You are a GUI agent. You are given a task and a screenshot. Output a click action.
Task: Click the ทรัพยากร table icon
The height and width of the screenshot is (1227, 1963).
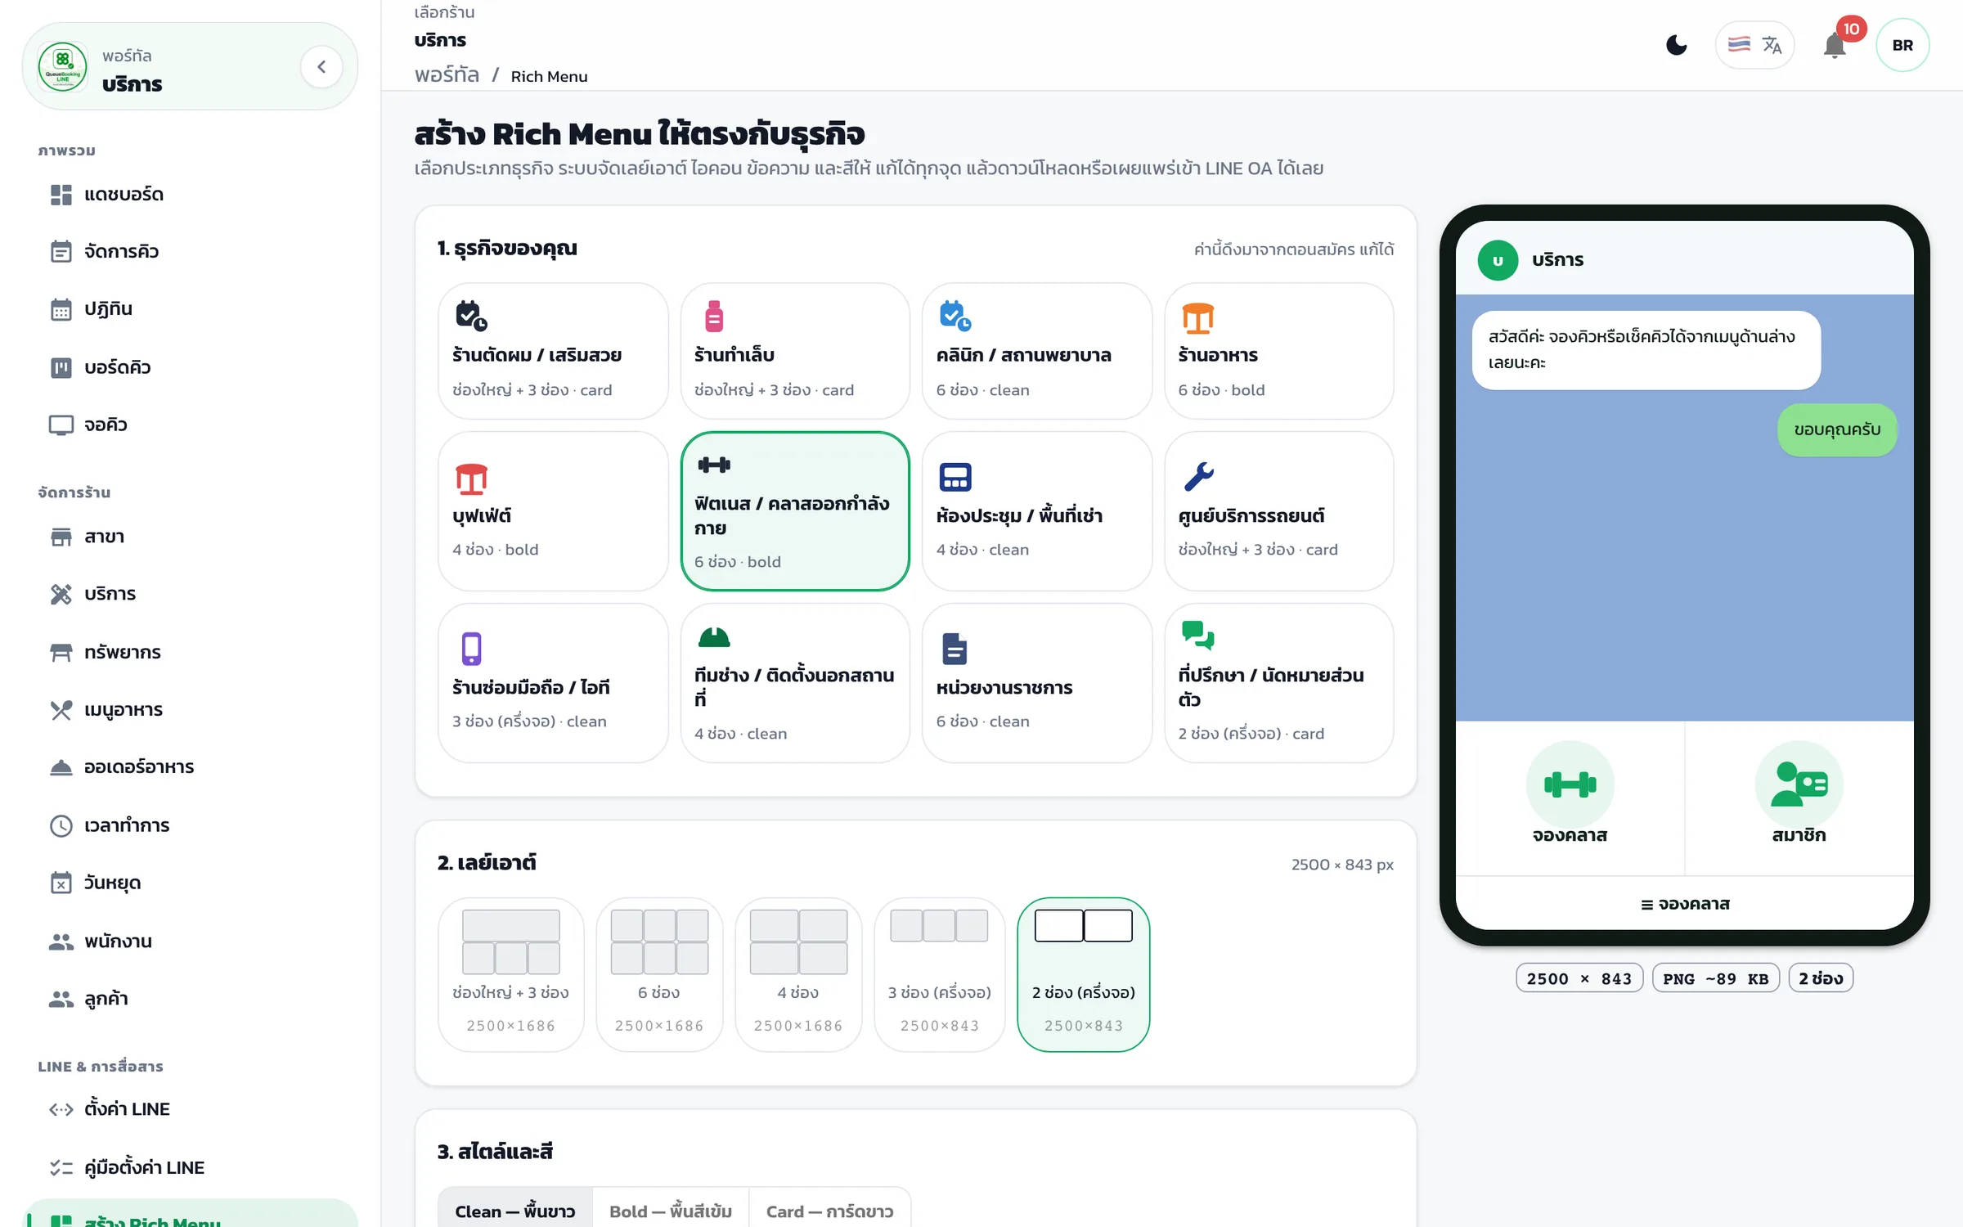[x=61, y=653]
